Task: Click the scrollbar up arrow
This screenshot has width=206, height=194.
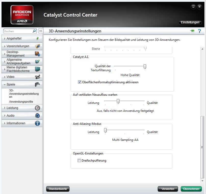Action: point(202,49)
